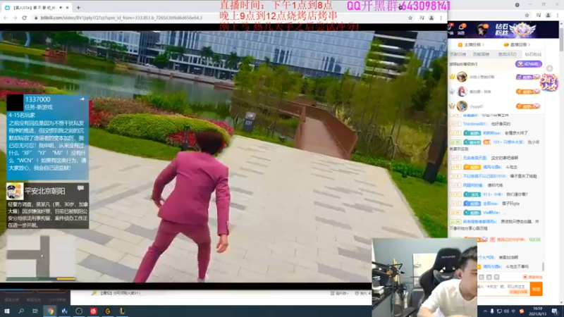Viewport: 564px width, 317px height.
Task: Switch to Chrome in the taskbar
Action: (50, 311)
